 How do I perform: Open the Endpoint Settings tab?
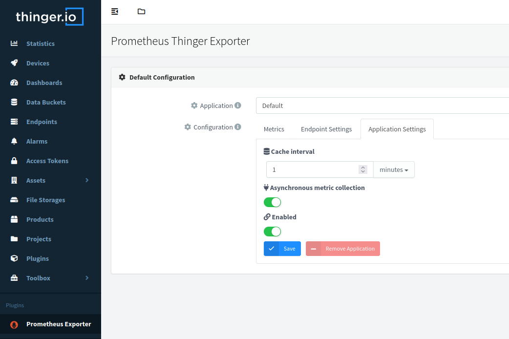pos(326,129)
